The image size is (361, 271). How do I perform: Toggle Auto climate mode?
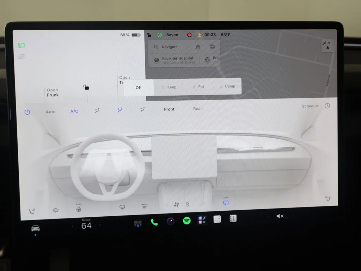click(x=50, y=112)
